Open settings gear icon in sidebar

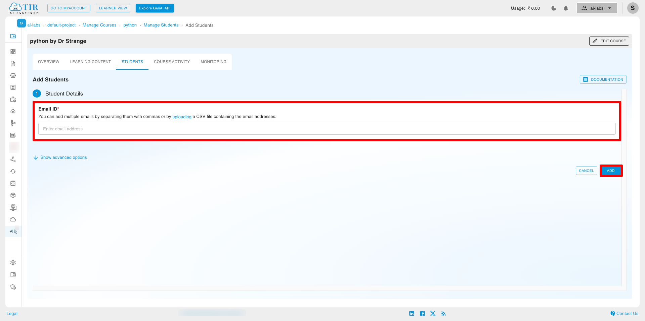tap(13, 263)
